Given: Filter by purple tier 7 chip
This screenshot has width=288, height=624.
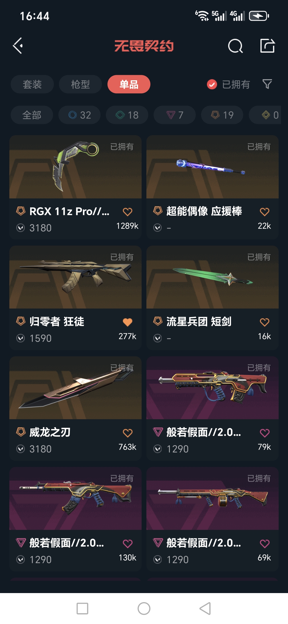Looking at the screenshot, I should pyautogui.click(x=175, y=115).
